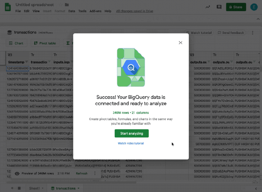Viewport: 262px width, 192px height.
Task: Click the Send feedback button
Action: 231,33
